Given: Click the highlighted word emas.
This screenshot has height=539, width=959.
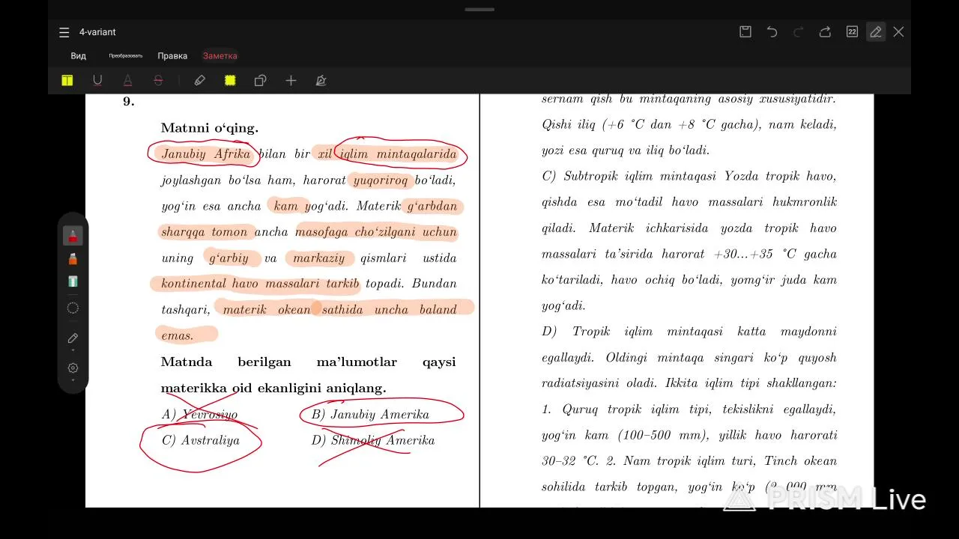Looking at the screenshot, I should pos(178,335).
